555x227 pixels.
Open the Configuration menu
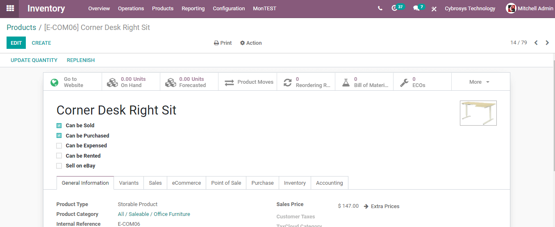229,8
